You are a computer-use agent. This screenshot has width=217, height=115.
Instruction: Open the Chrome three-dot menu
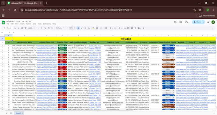[x=213, y=10]
